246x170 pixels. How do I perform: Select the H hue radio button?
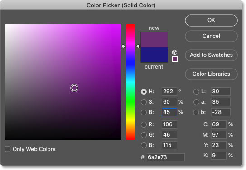144,92
